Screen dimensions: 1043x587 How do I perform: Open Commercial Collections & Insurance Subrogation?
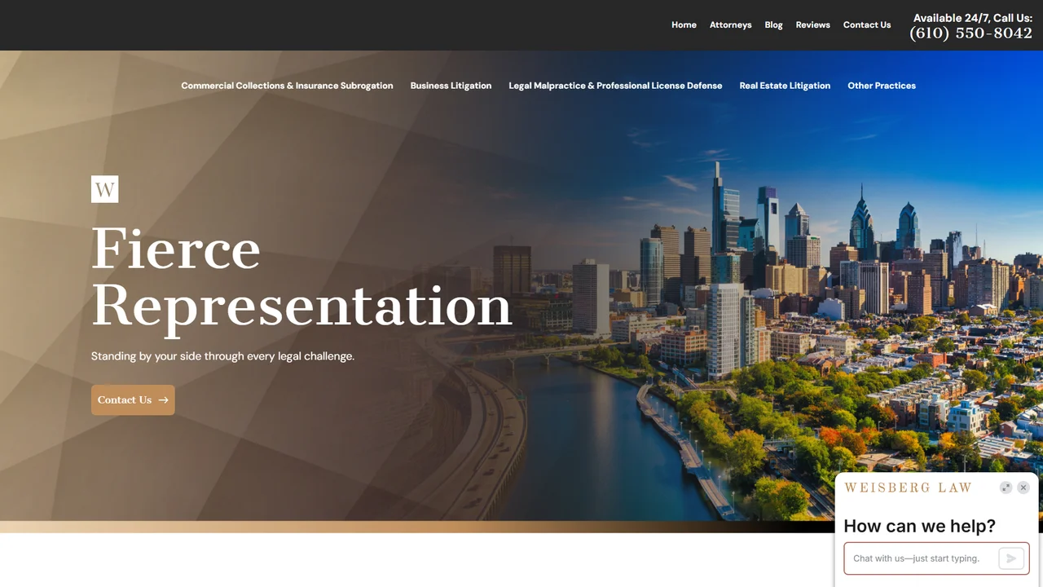pyautogui.click(x=287, y=86)
